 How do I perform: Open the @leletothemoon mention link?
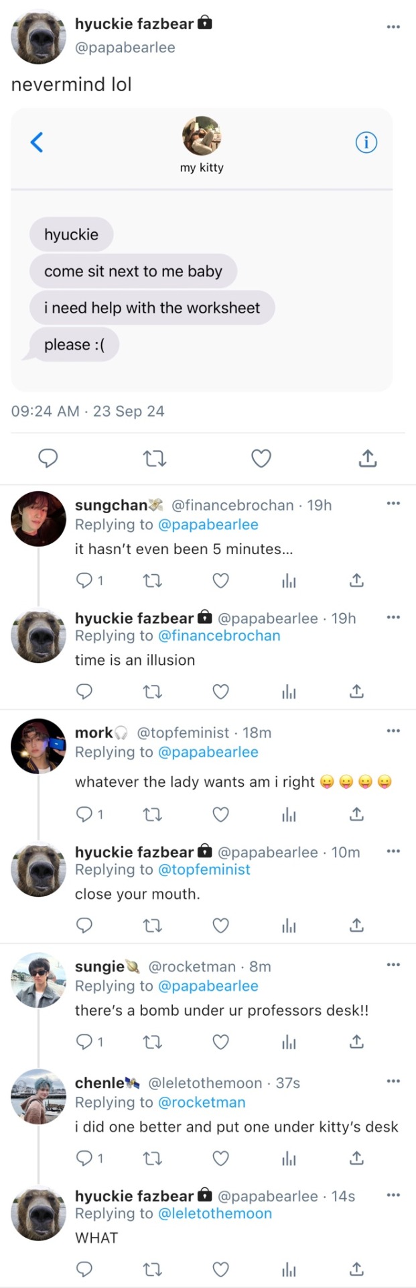coord(214,1214)
